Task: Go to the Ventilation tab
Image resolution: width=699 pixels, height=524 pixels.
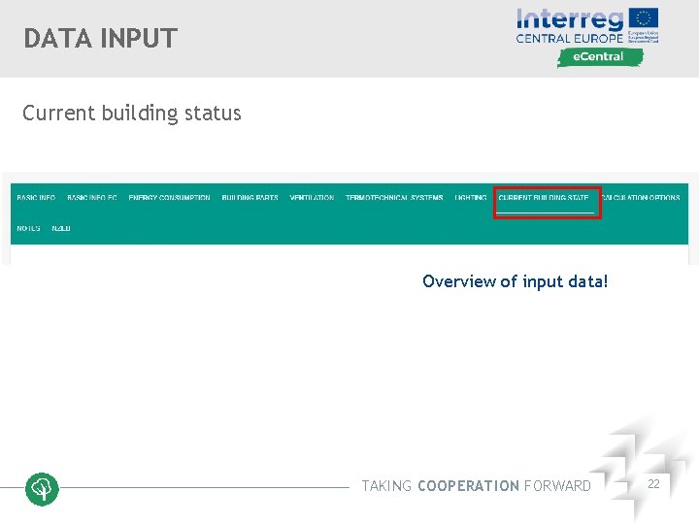Action: coord(312,197)
